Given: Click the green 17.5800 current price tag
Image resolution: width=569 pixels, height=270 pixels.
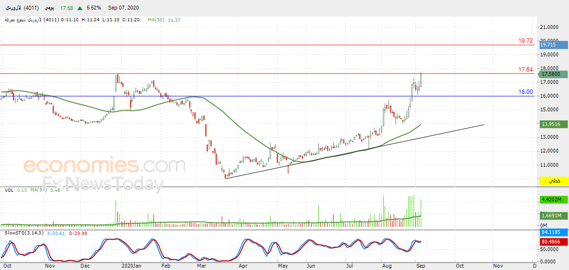Looking at the screenshot, I should pos(554,74).
